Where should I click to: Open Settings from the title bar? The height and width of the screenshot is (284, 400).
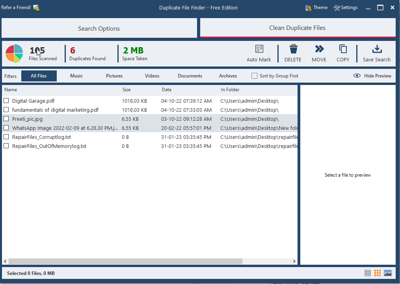click(x=346, y=7)
